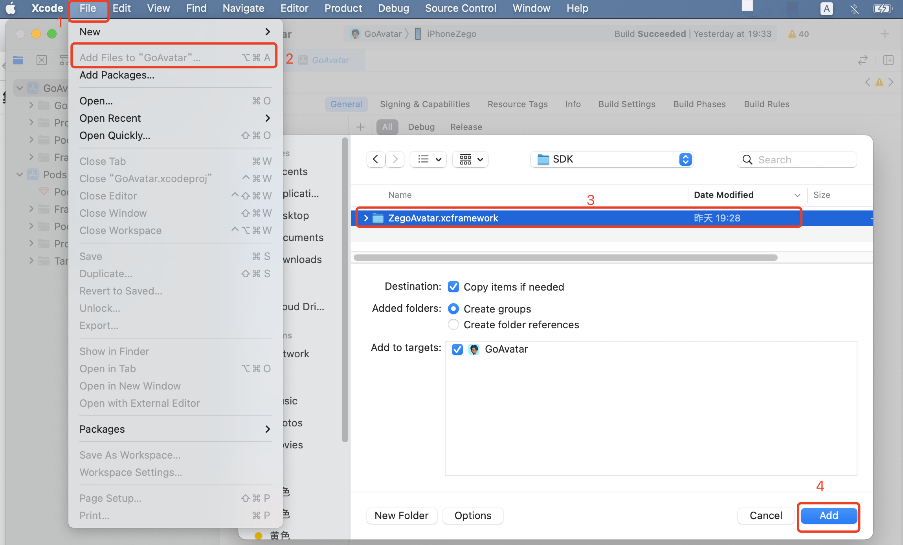This screenshot has width=903, height=545.
Task: Open the Apple menu icon
Action: click(11, 8)
